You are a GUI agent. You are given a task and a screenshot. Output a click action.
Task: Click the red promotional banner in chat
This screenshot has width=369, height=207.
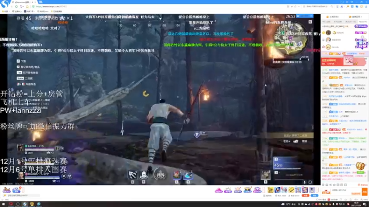pyautogui.click(x=344, y=62)
